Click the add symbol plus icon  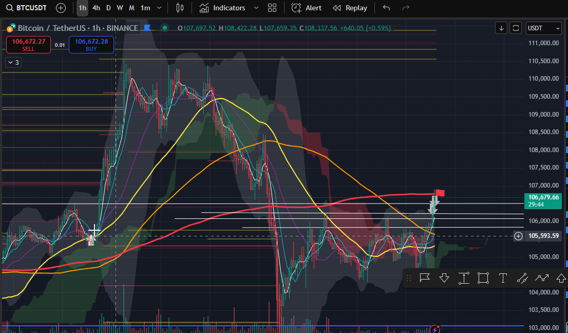[61, 8]
